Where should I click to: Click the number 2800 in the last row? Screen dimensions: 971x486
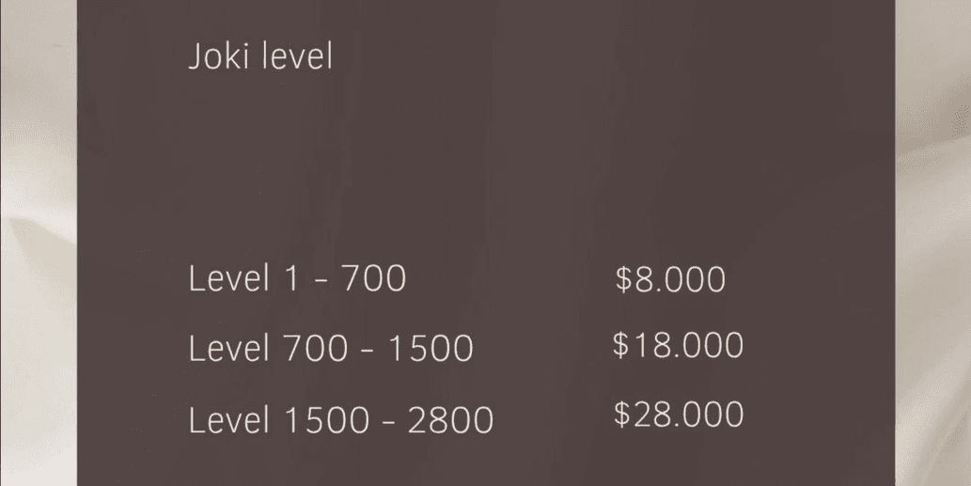pos(450,419)
